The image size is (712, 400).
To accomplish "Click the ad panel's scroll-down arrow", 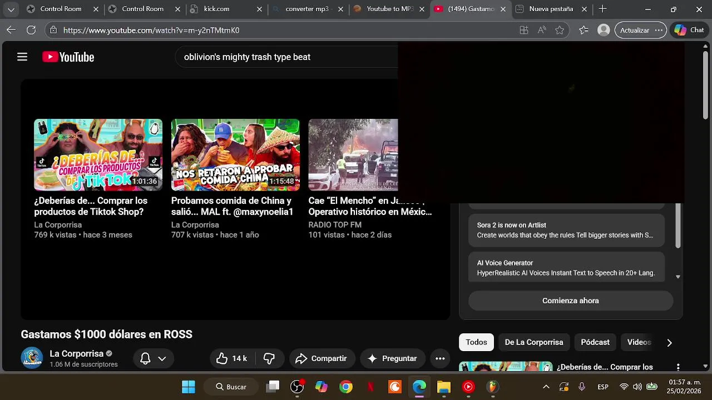I will pyautogui.click(x=678, y=277).
